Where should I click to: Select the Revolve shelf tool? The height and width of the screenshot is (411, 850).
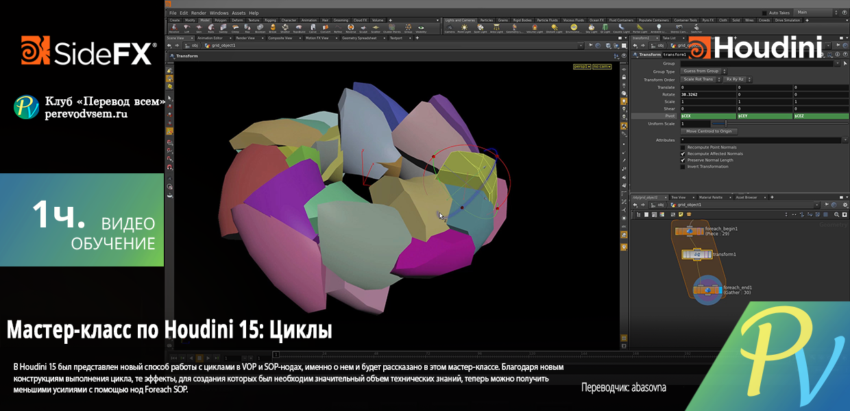tap(174, 27)
